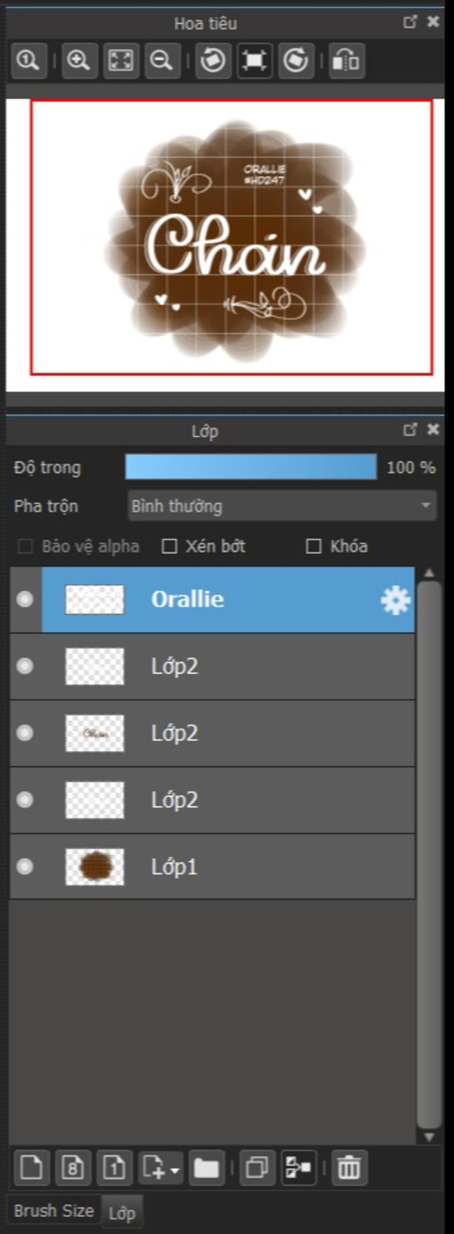Reset navigator zoom to 100%

29,61
